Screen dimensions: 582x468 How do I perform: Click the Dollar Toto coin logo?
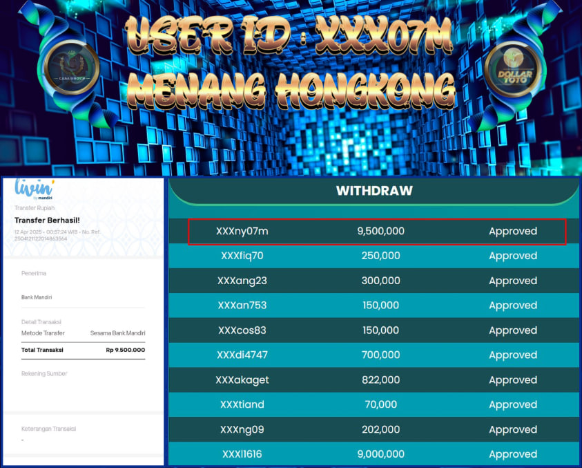[511, 68]
